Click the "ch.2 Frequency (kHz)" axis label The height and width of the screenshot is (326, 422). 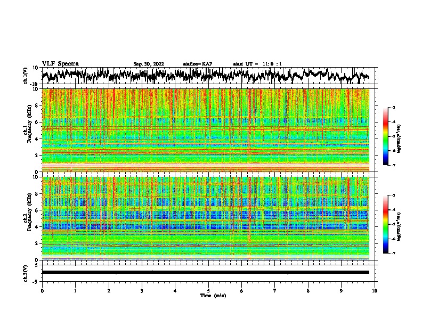click(x=27, y=212)
